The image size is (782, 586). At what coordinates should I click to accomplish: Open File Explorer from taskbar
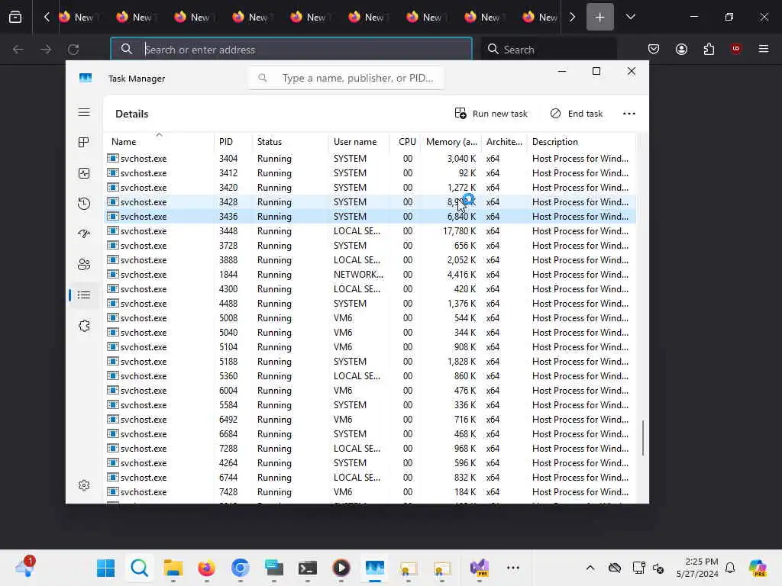(x=173, y=568)
